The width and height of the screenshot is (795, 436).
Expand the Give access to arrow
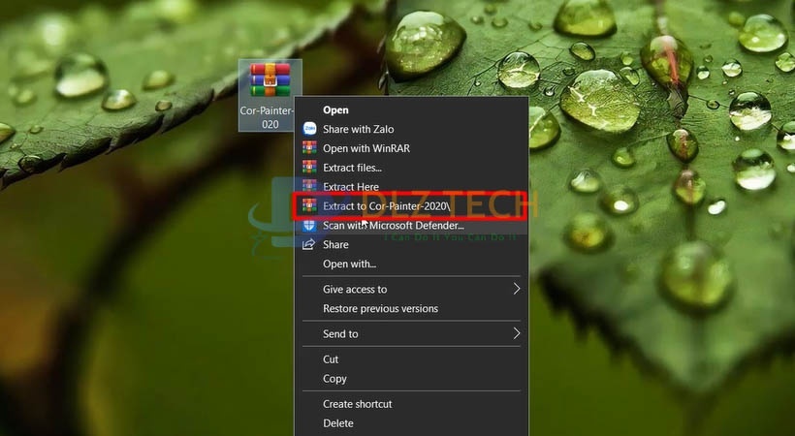point(517,289)
